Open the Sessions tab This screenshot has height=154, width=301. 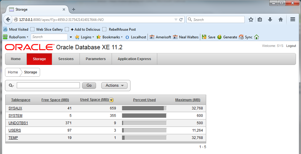(x=66, y=59)
